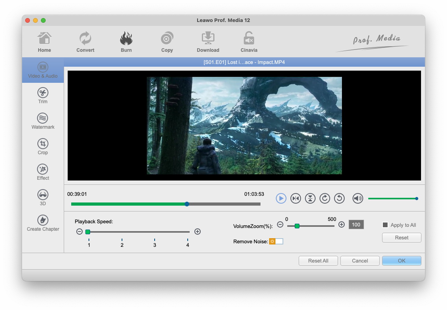Click the video preview frame

pyautogui.click(x=244, y=126)
